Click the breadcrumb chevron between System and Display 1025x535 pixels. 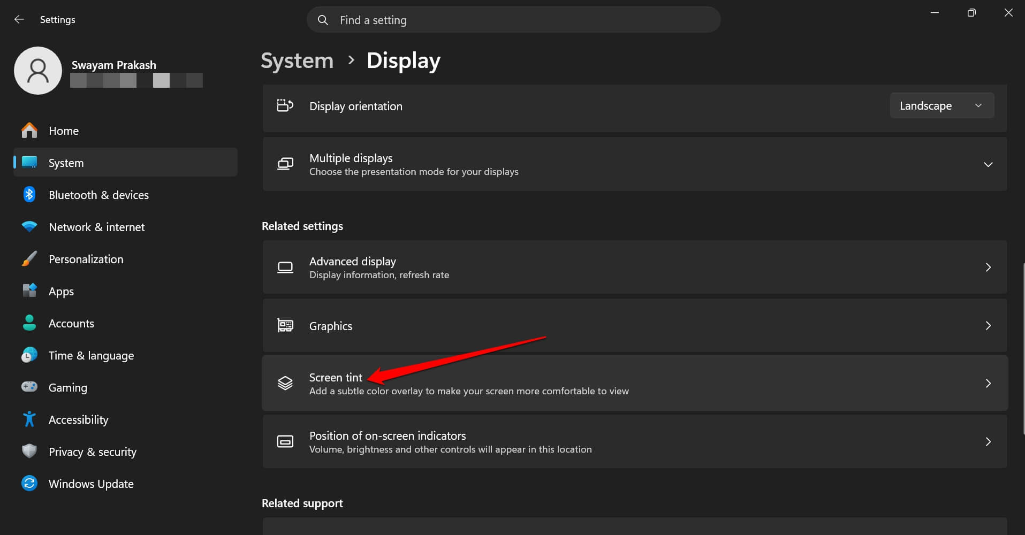(x=351, y=60)
